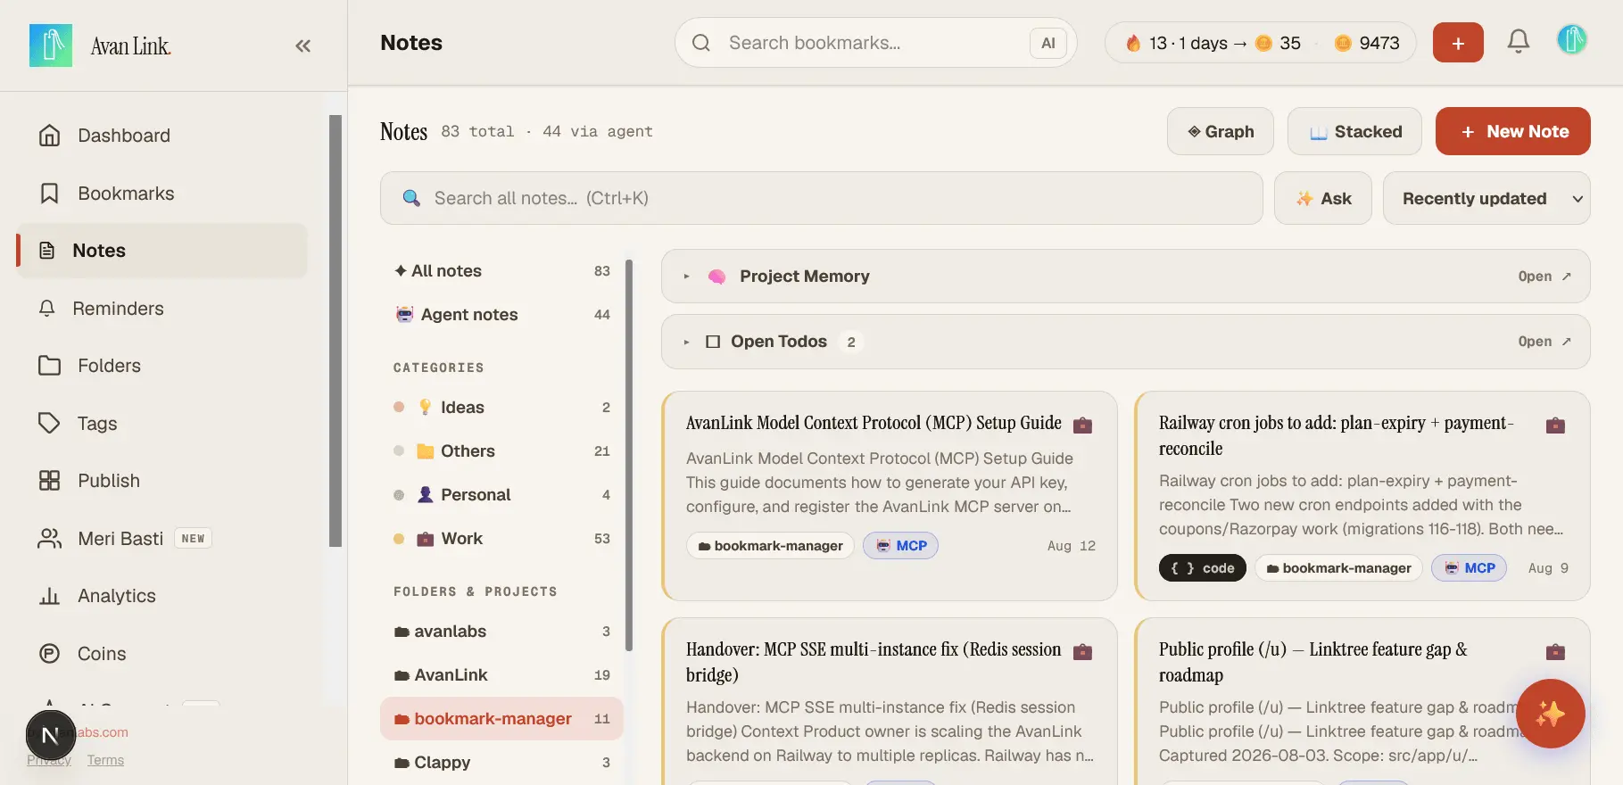Click the sidebar navigation scrollbar
The height and width of the screenshot is (785, 1623).
pos(335,330)
